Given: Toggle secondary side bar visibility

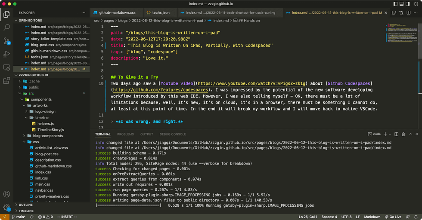Looking at the screenshot, I should coord(408,4).
